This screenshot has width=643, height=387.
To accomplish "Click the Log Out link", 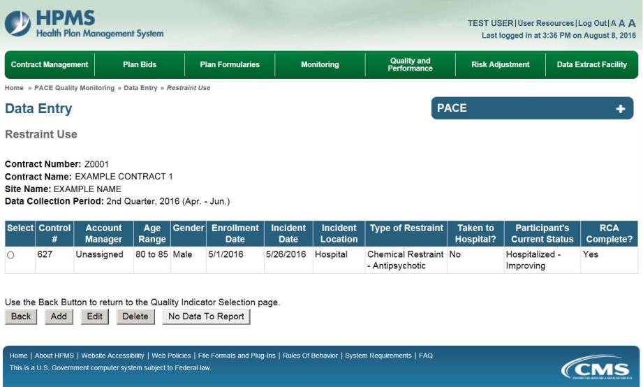I will click(592, 23).
